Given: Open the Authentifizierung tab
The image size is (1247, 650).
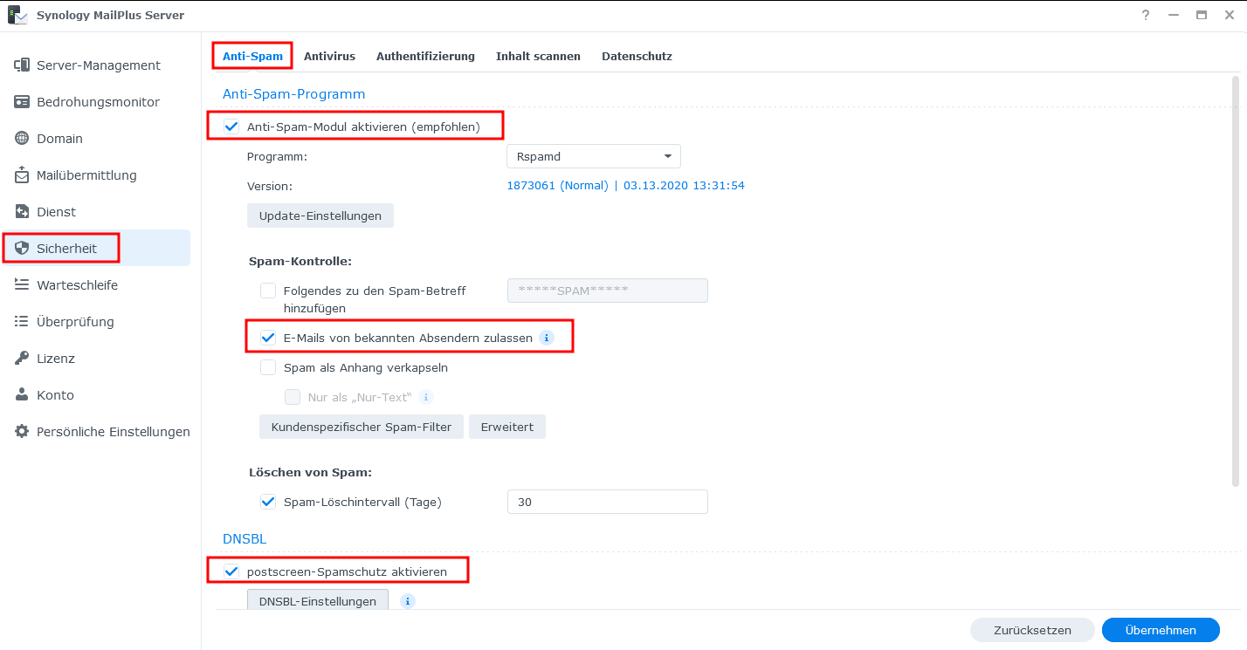Looking at the screenshot, I should [425, 56].
